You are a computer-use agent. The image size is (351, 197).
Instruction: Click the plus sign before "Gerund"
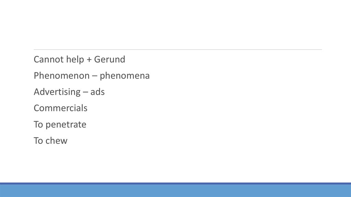(89, 60)
